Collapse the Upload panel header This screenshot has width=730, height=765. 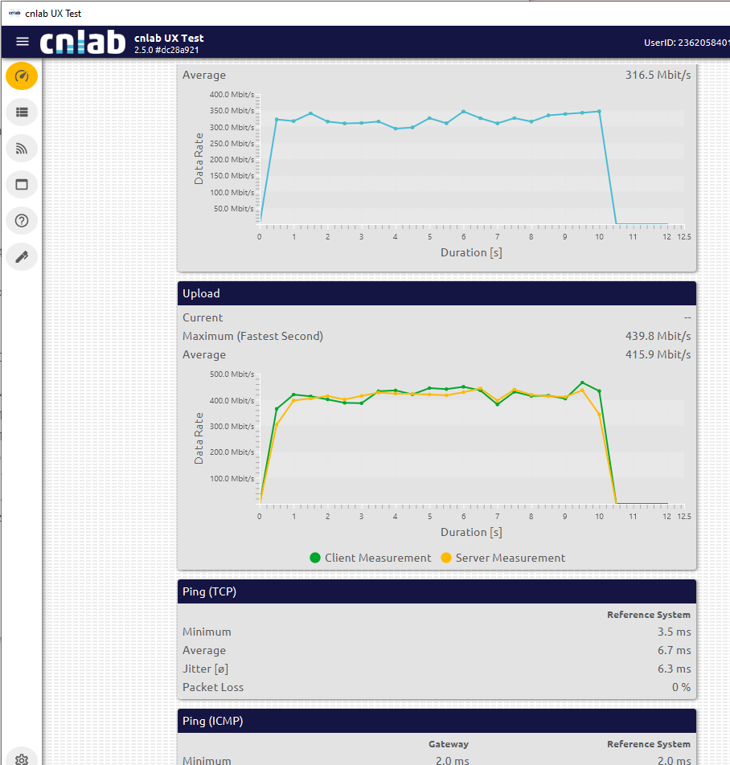pyautogui.click(x=437, y=293)
